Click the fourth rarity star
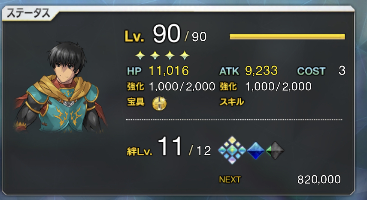Image resolution: width=367 pixels, height=200 pixels. [x=185, y=55]
